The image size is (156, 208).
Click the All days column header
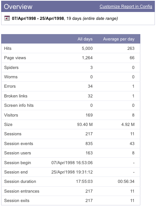tap(85, 39)
